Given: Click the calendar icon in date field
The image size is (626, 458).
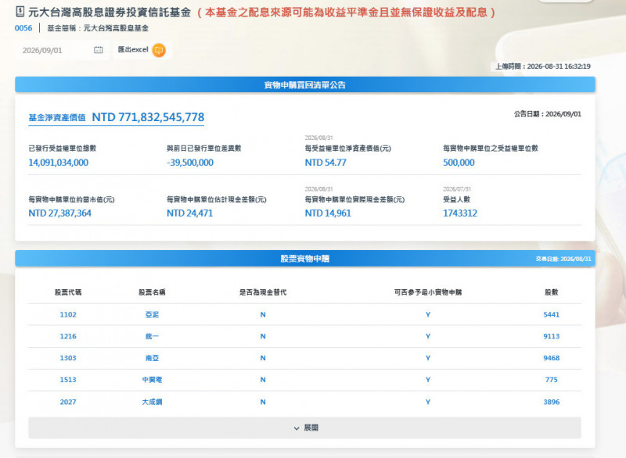Looking at the screenshot, I should 99,50.
